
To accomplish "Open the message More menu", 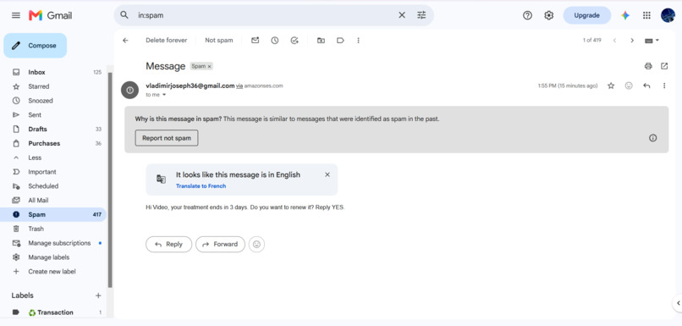I will (x=664, y=86).
